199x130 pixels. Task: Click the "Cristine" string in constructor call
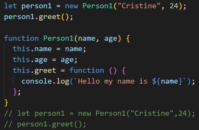(139, 6)
